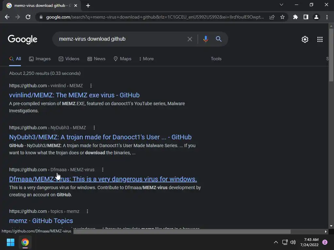Click the padlock site info icon

tap(41, 17)
